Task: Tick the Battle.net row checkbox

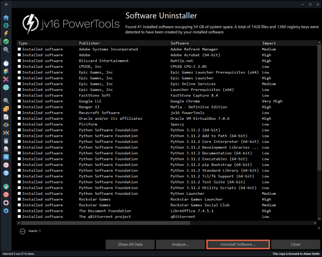Action: pyautogui.click(x=19, y=61)
